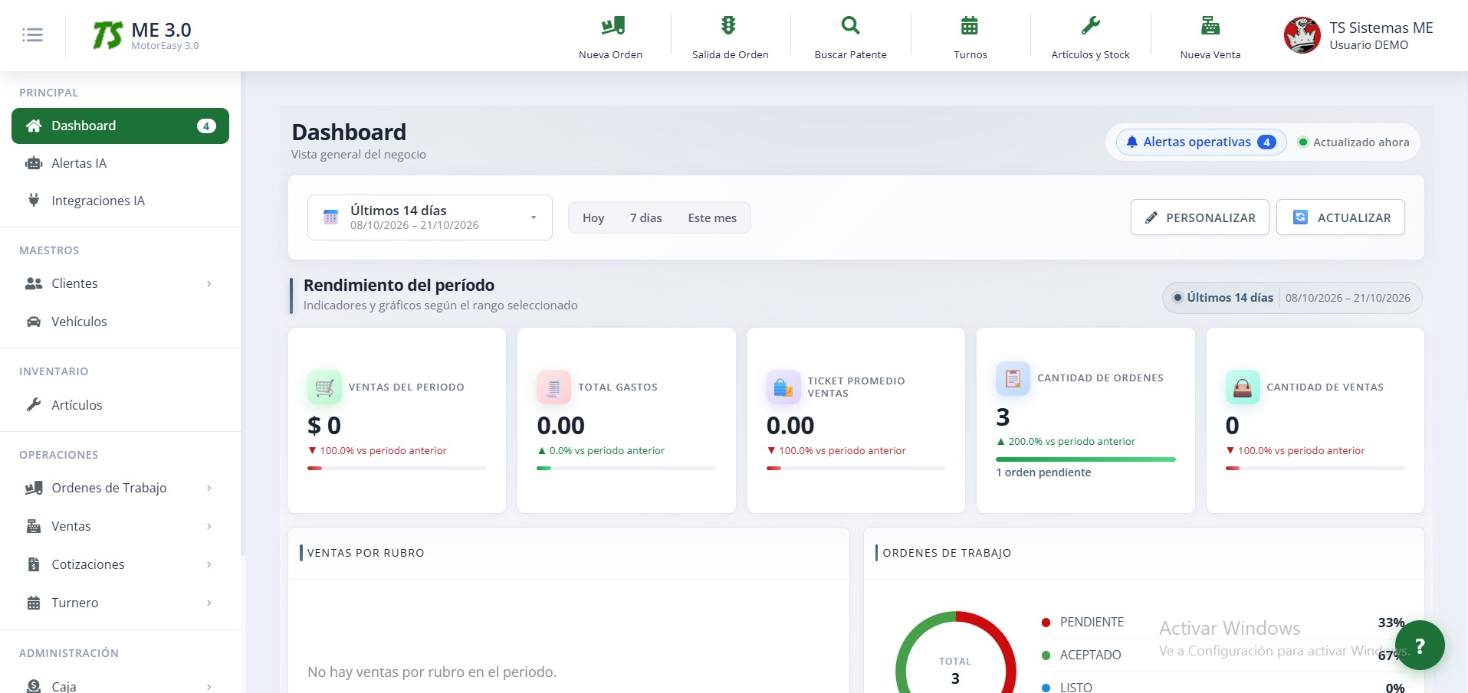Expand the Turnero submenu
1468x693 pixels.
click(120, 603)
